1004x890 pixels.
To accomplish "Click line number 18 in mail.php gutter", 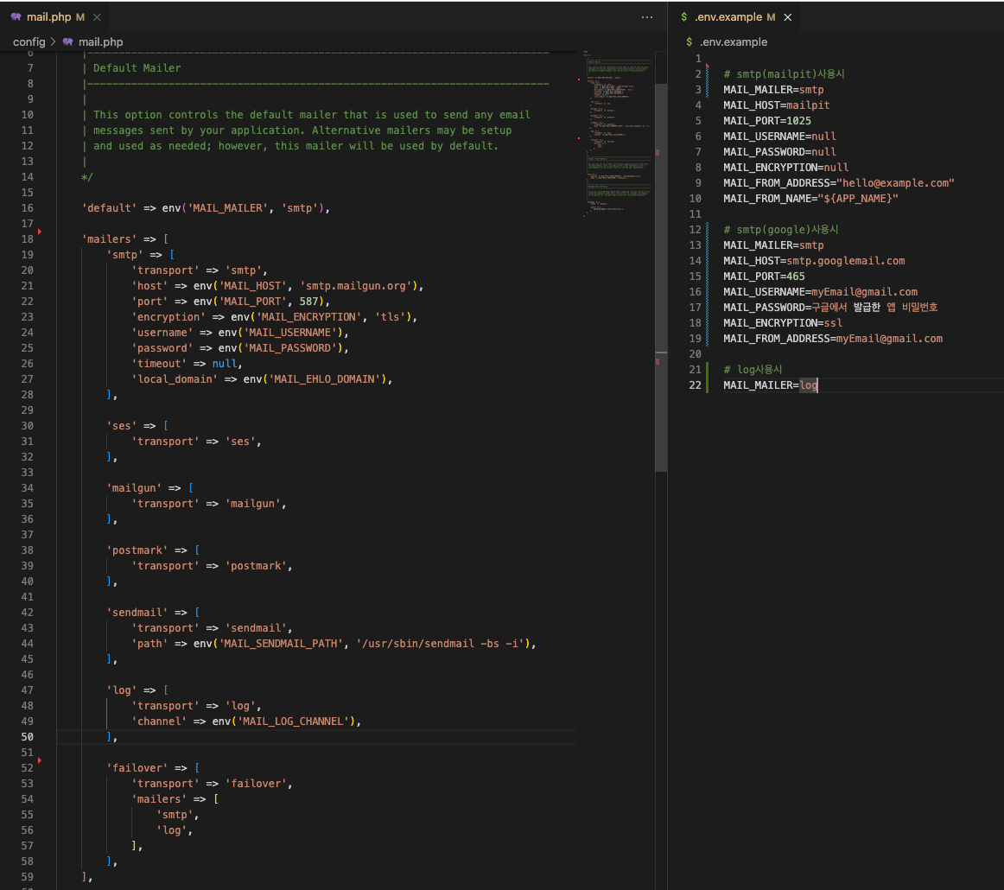I will point(27,238).
